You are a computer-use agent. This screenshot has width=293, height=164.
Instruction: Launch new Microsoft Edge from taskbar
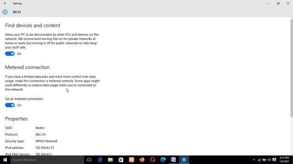[x=163, y=160]
